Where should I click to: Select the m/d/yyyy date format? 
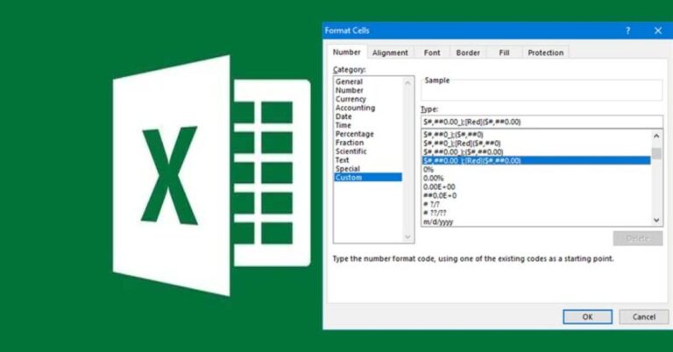(x=536, y=222)
